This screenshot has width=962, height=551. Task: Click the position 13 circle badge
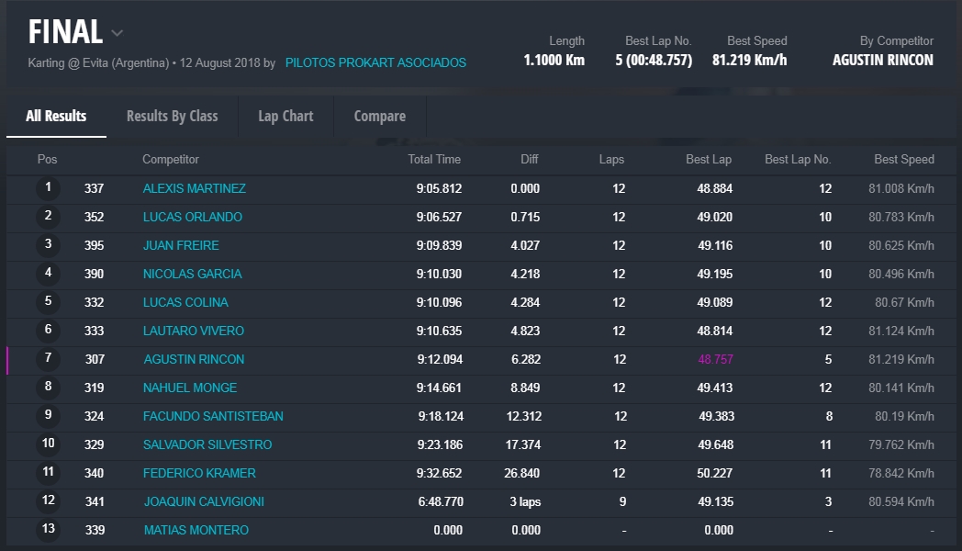[x=49, y=530]
